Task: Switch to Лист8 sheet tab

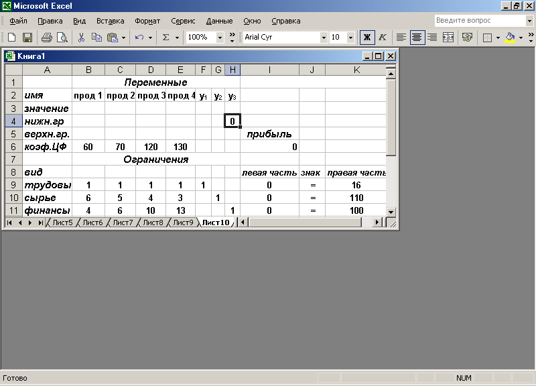Action: point(153,223)
